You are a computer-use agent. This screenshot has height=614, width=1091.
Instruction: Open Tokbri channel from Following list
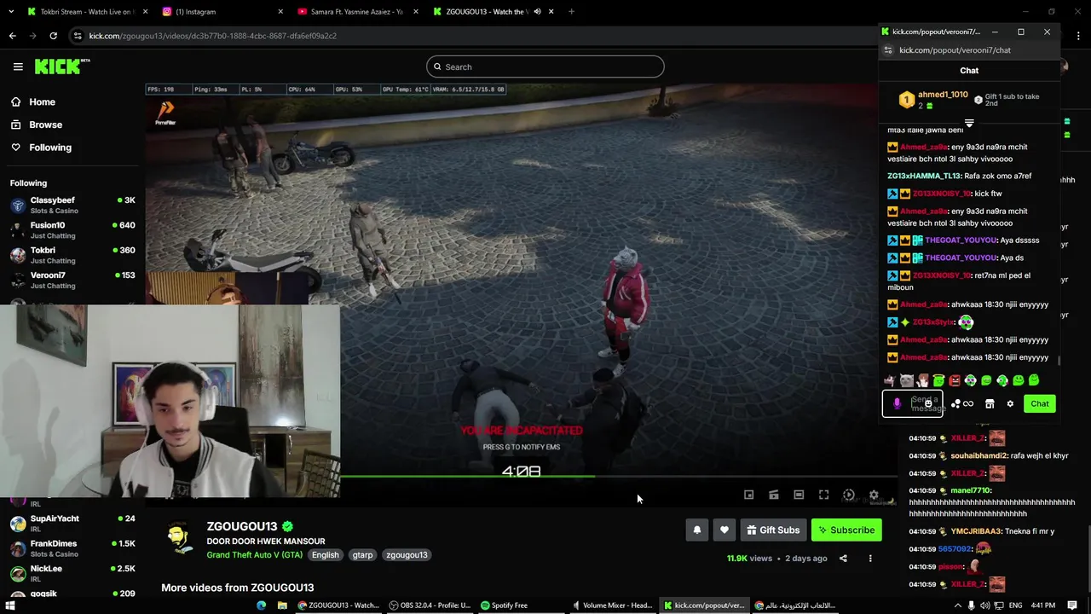pos(72,255)
